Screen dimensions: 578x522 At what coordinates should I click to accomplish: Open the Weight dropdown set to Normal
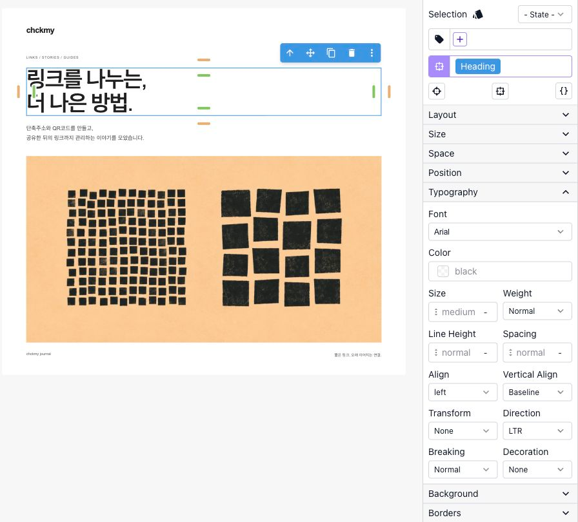coord(537,311)
